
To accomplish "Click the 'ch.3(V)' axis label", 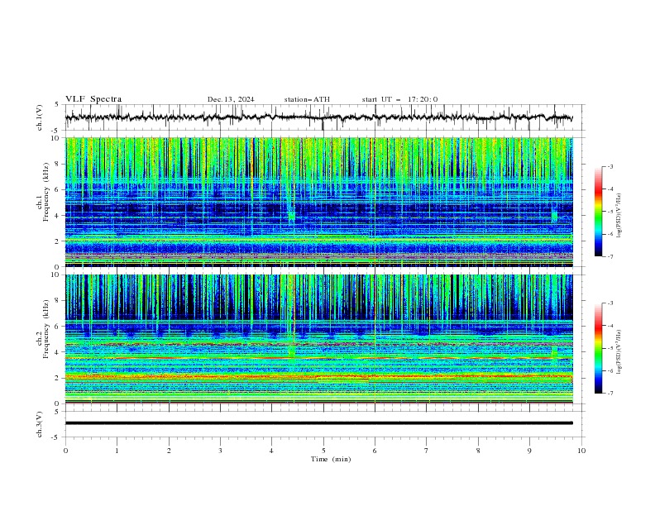I will pyautogui.click(x=40, y=424).
